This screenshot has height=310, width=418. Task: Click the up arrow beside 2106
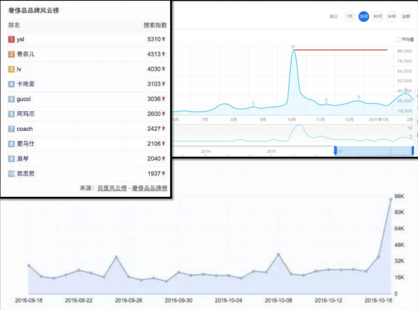pos(164,143)
